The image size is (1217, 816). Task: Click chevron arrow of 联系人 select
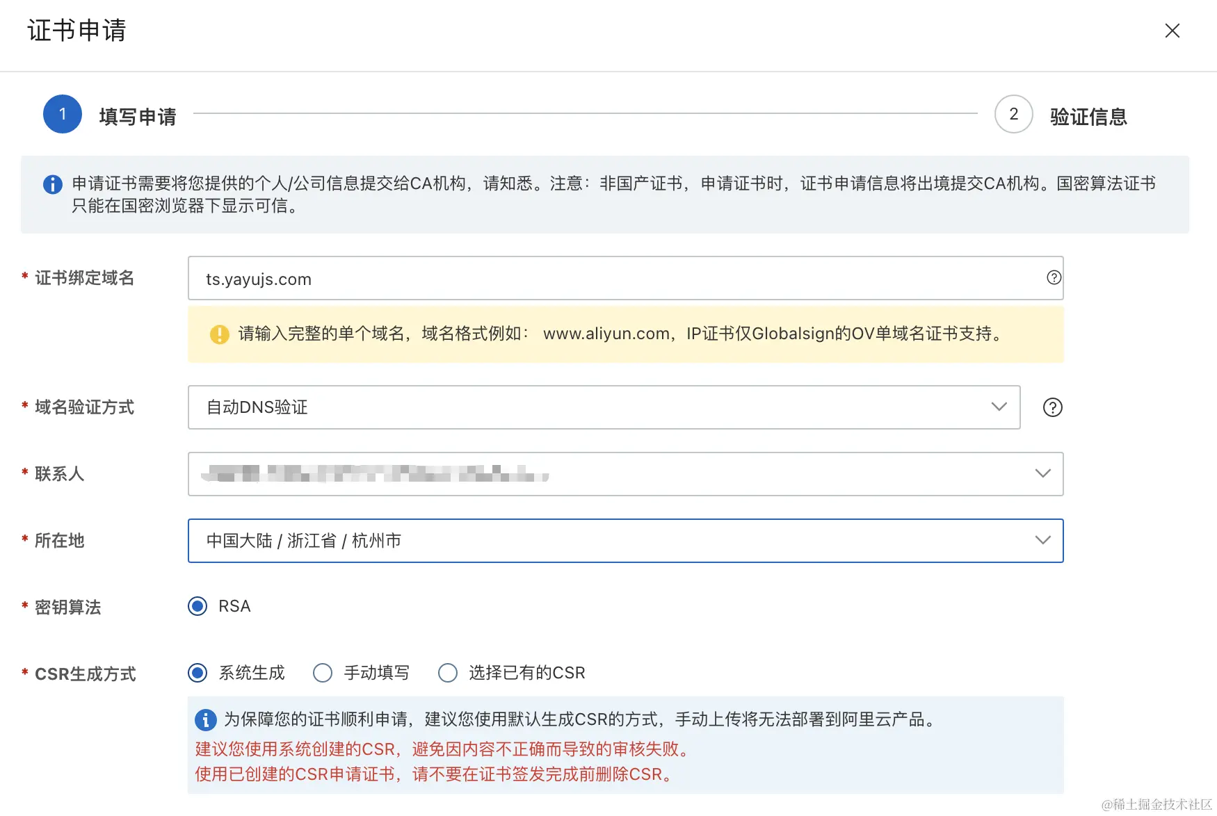[x=1042, y=473]
